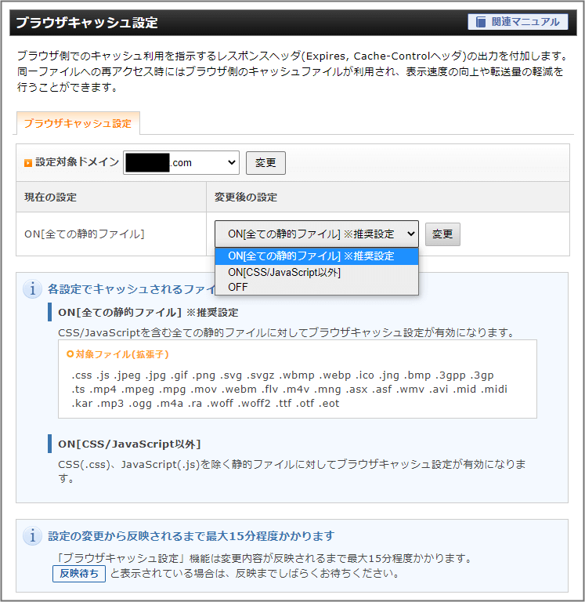Viewport: 585px width, 602px height.
Task: Collapse the 変更後の設定 cache setting dropdown
Action: (x=316, y=234)
